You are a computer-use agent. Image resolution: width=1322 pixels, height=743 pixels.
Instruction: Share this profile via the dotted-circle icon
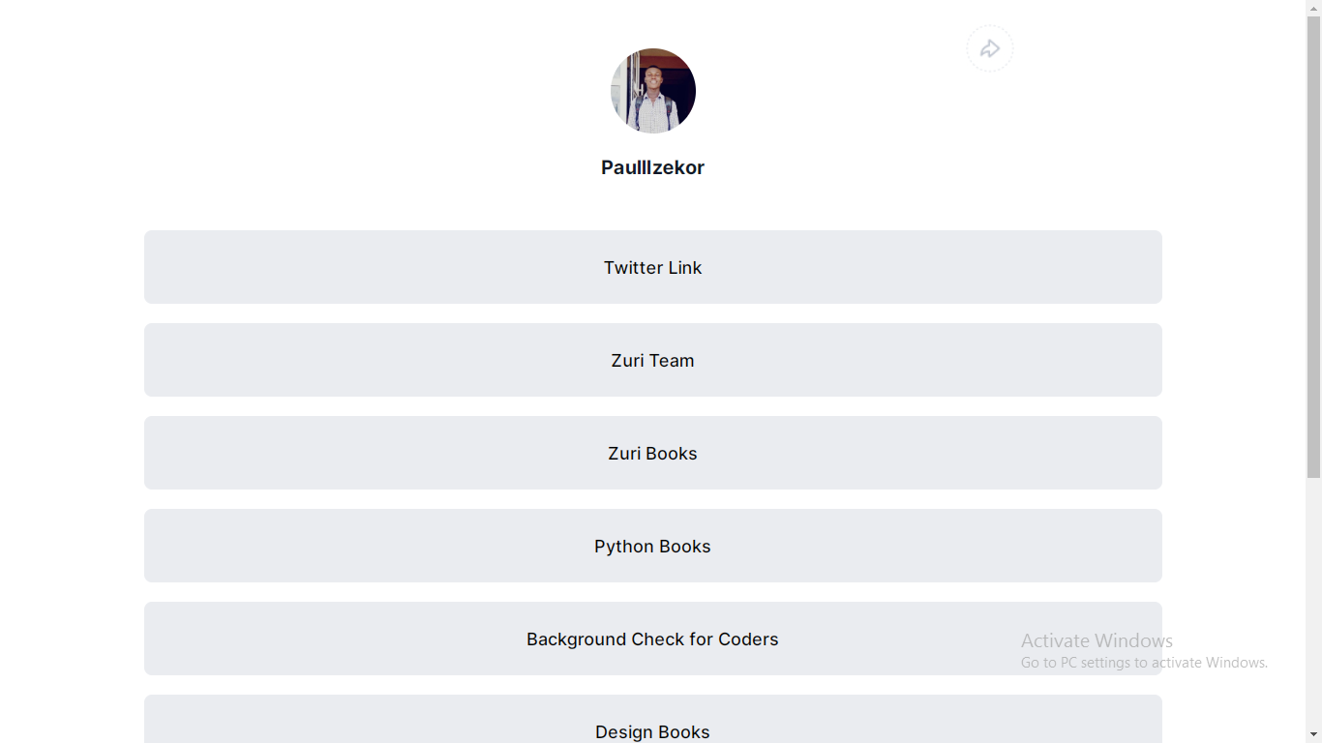(x=989, y=48)
